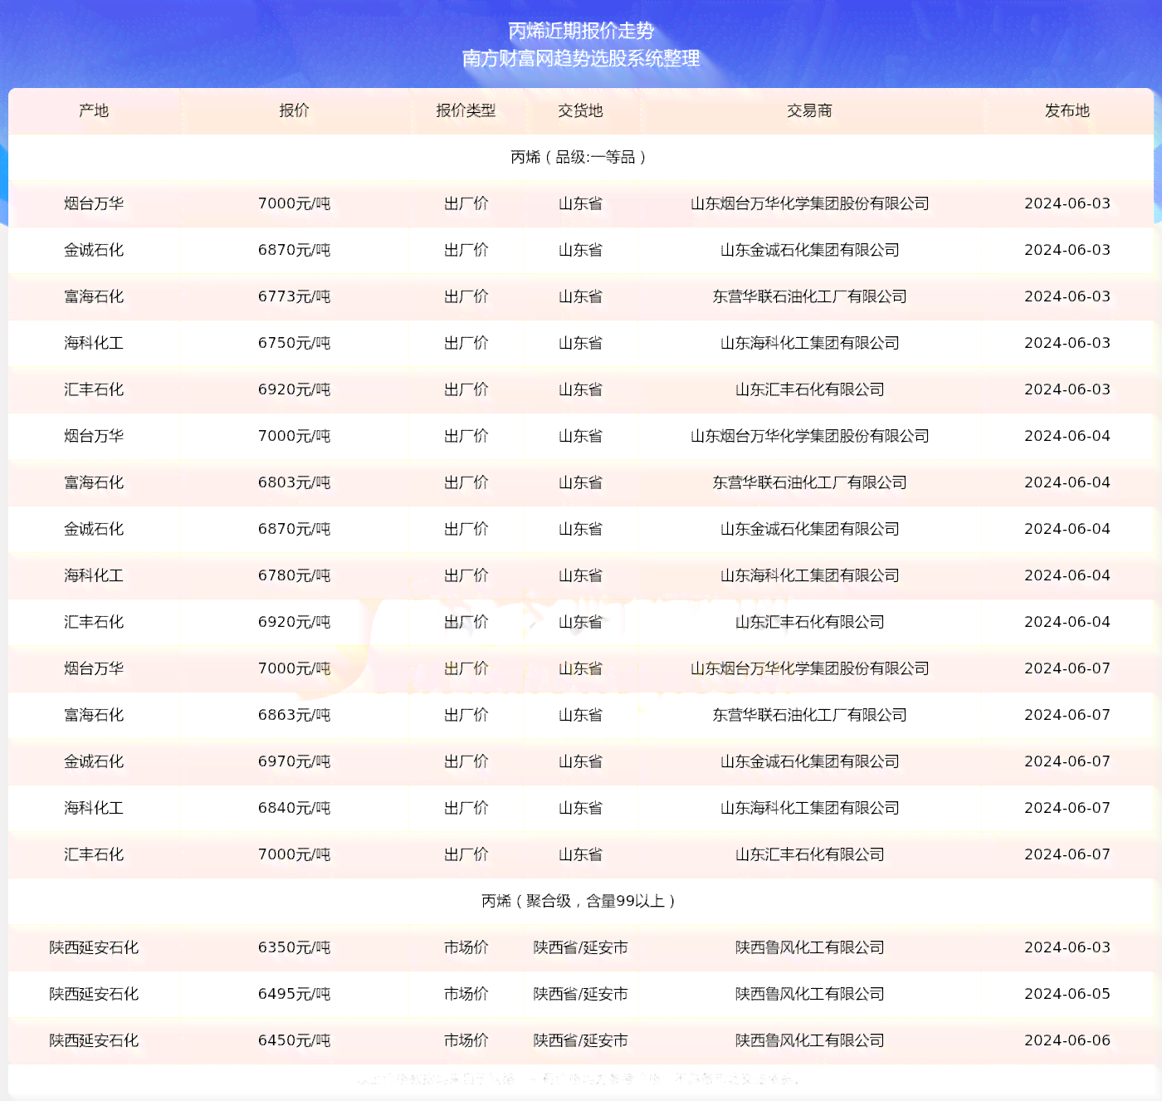Click 2024-06-04 in the 6803元/吨 row
This screenshot has height=1101, width=1162.
tap(1067, 482)
